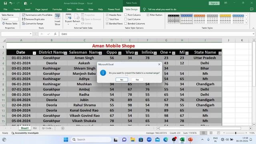Expand the Name Box dropdown arrow
This screenshot has width=256, height=144.
coord(30,34)
